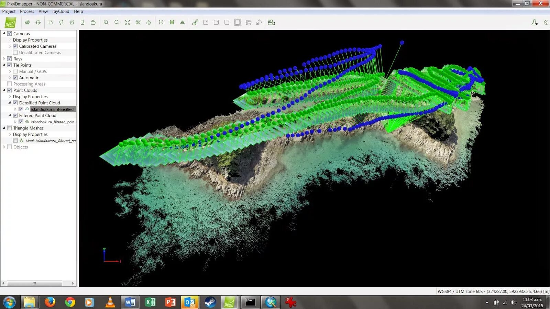Enable the Triangle Meshes checkbox
This screenshot has width=550, height=309.
tap(10, 128)
